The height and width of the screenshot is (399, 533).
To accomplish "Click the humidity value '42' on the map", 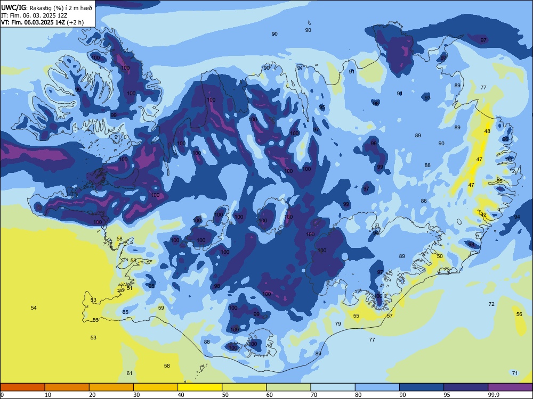I will click(x=483, y=215).
